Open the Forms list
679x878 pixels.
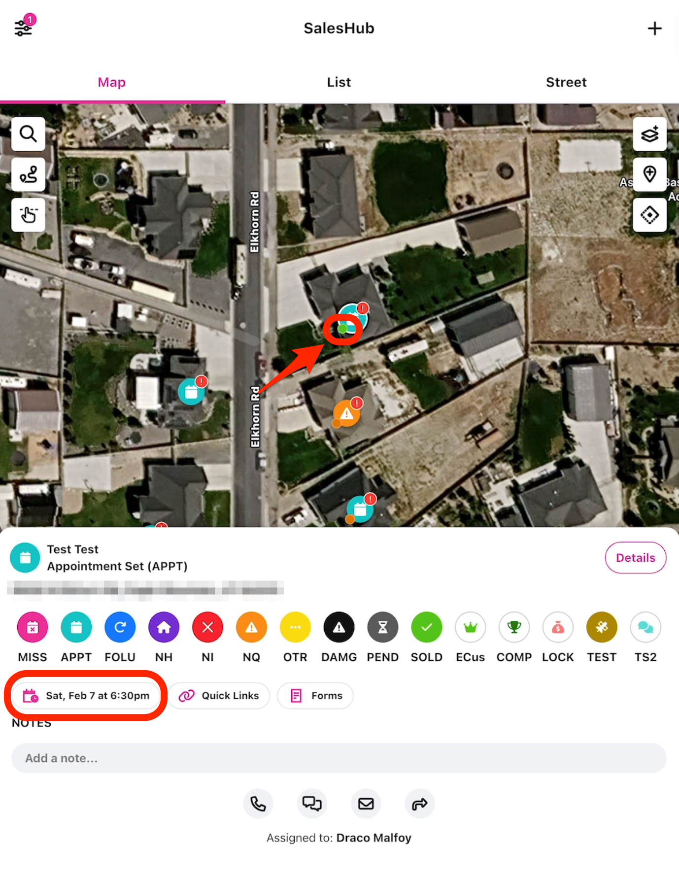[x=315, y=696]
